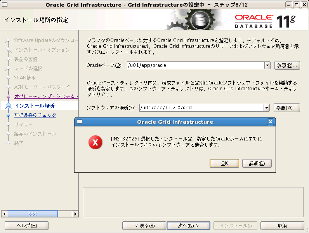Maximize the installer window
Image resolution: width=309 pixels, height=233 pixels.
(x=297, y=5)
